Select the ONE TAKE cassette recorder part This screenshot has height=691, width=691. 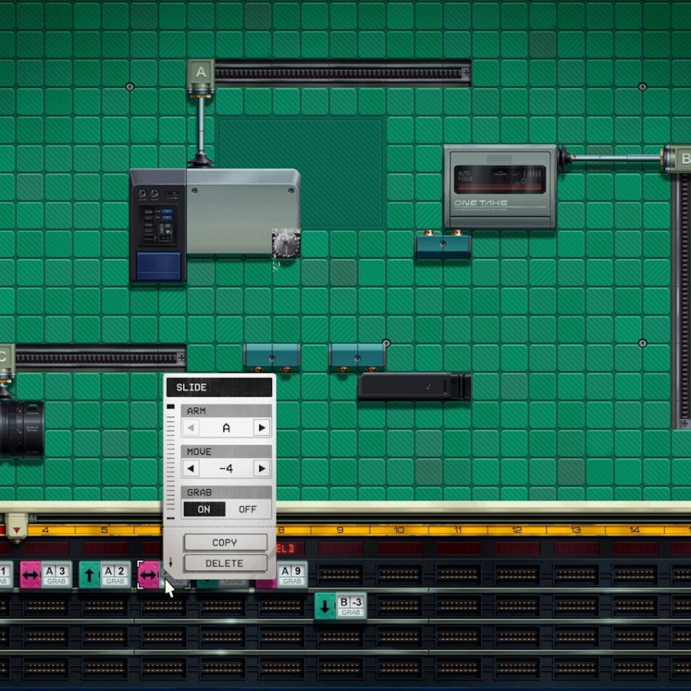pyautogui.click(x=499, y=186)
